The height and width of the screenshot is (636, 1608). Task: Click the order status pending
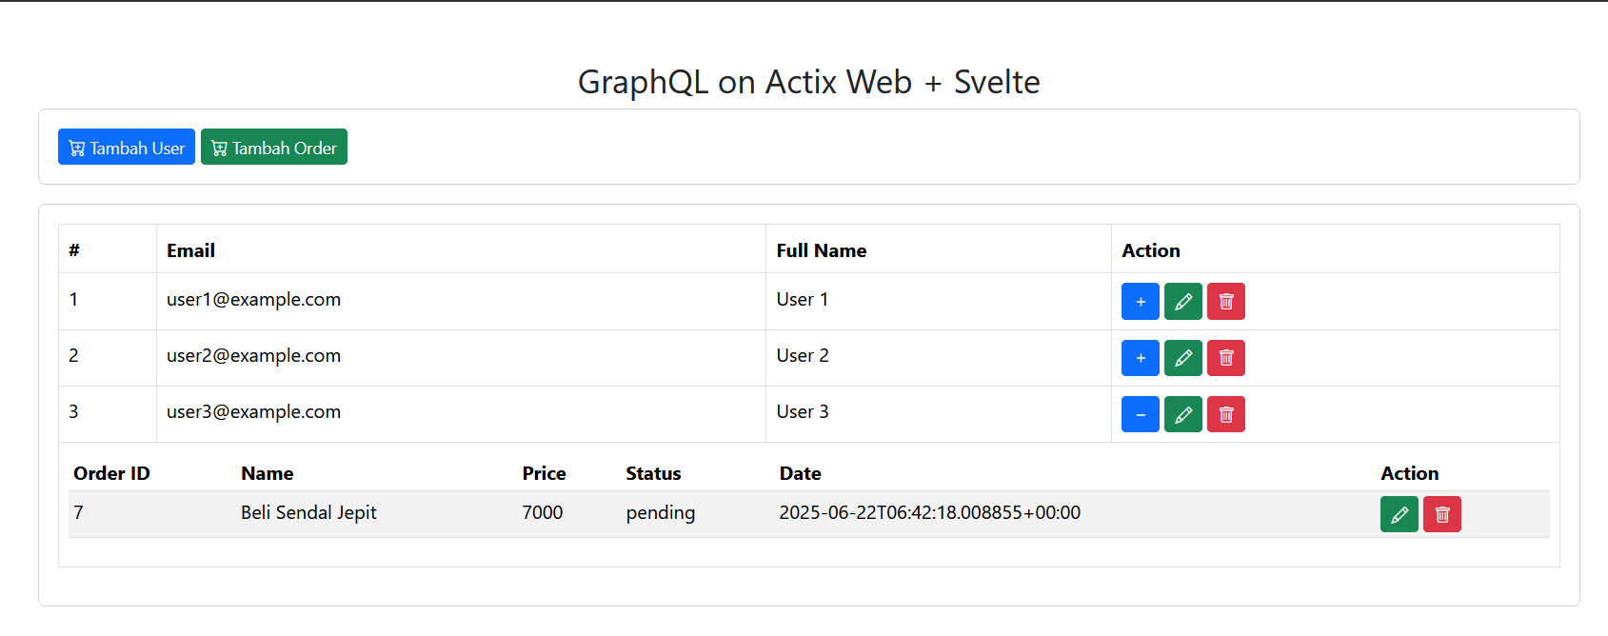point(661,513)
